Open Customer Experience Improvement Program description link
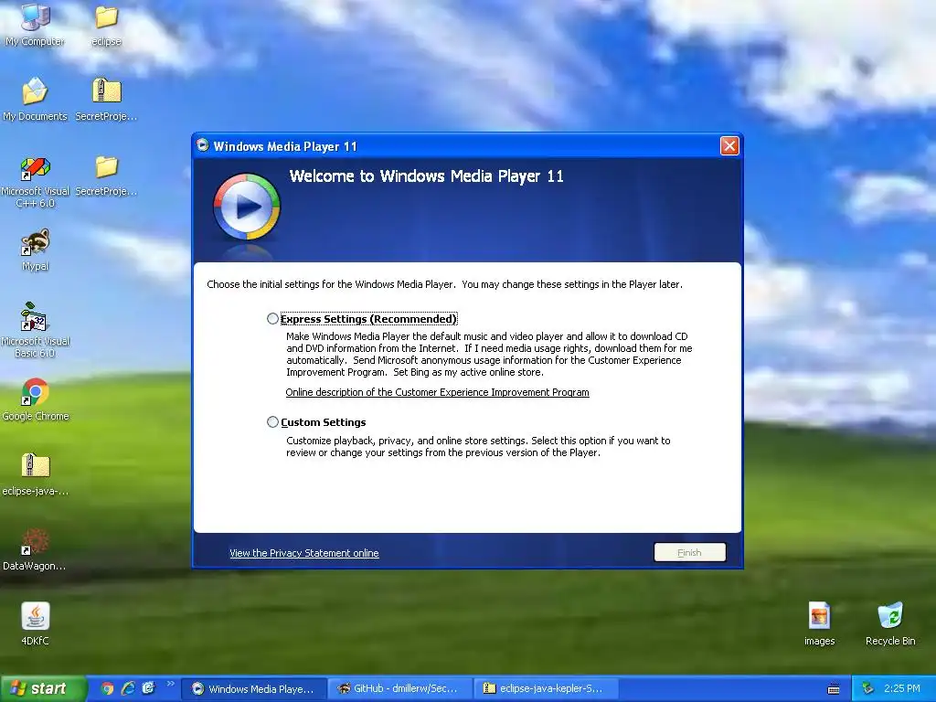The height and width of the screenshot is (702, 936). coord(437,392)
